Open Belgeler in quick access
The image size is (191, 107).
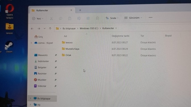(x=40, y=67)
